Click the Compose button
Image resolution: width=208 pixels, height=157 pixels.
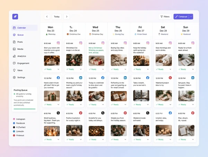pyautogui.click(x=181, y=17)
